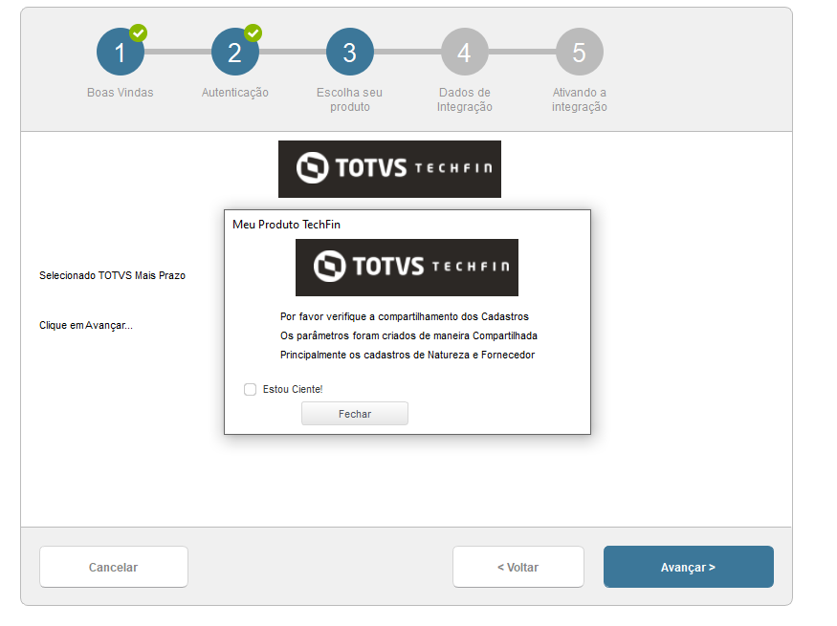Click the Dados de Integração step label
This screenshot has width=837, height=626.
pyautogui.click(x=464, y=99)
